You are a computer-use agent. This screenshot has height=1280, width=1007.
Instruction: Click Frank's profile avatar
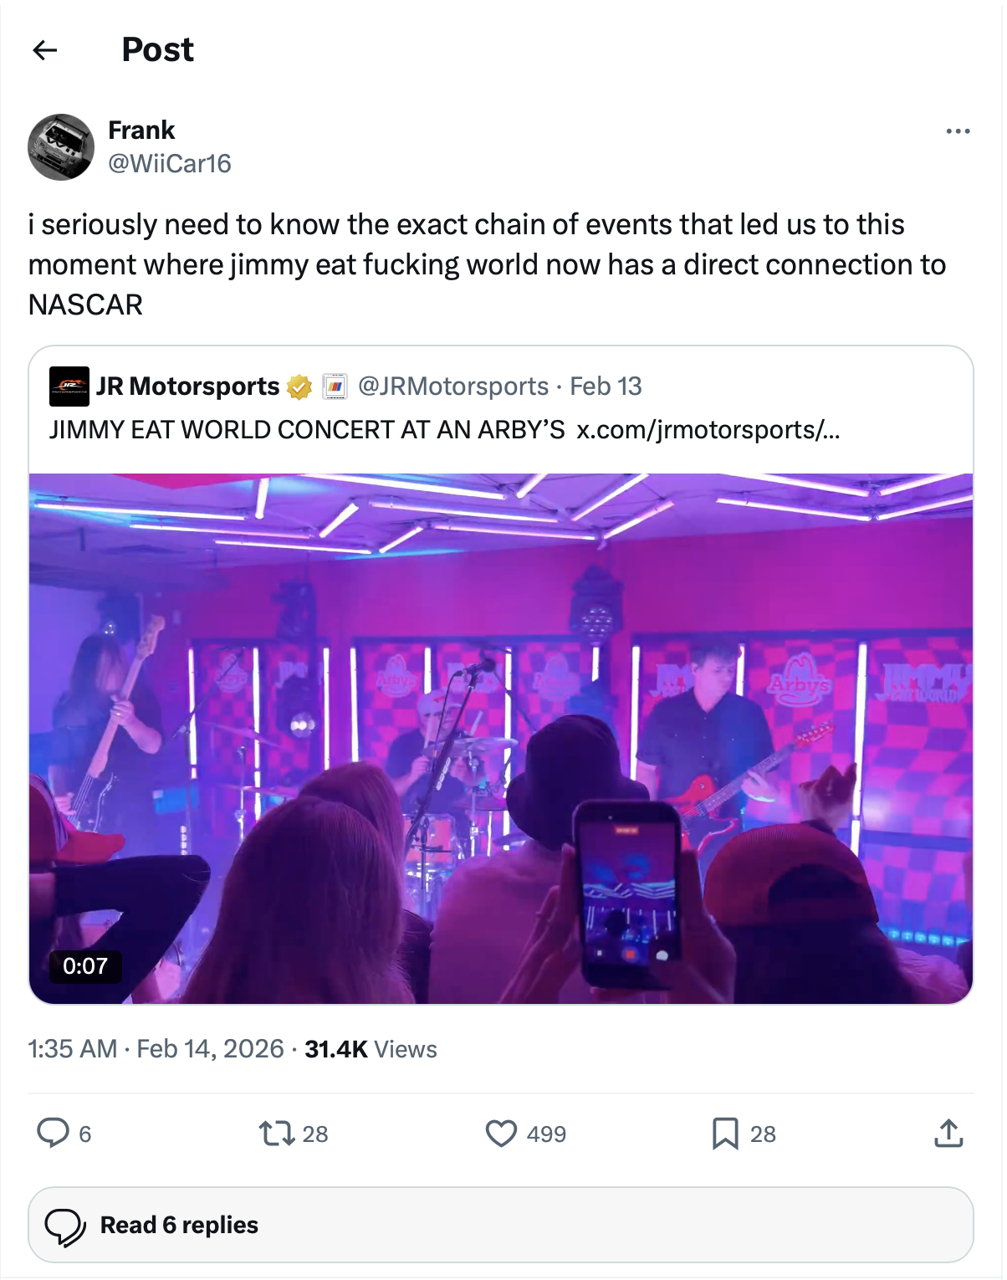tap(61, 147)
